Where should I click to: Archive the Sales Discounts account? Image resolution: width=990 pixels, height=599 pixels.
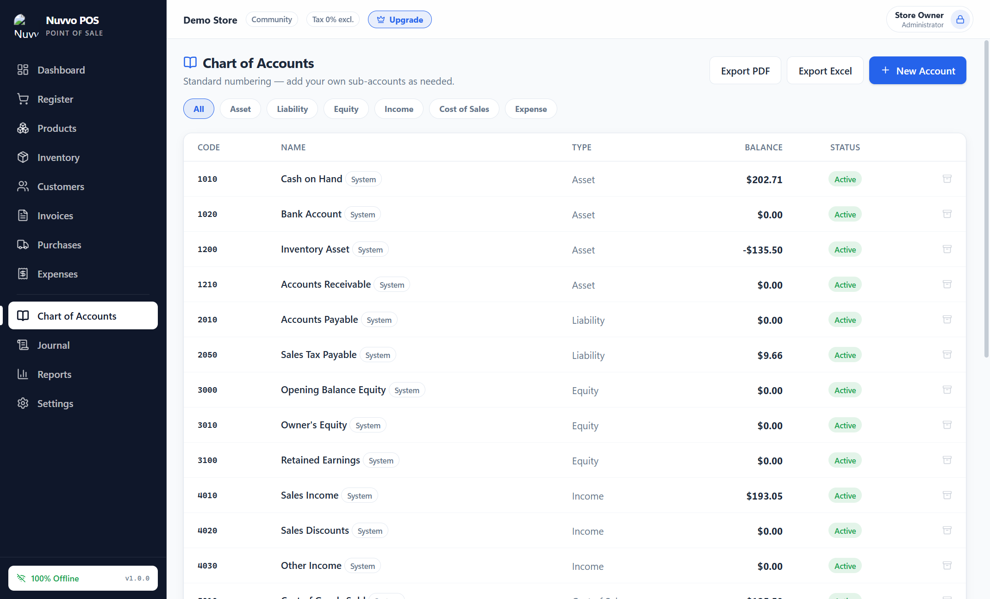947,531
